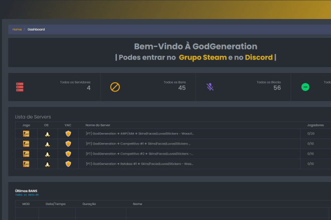The height and width of the screenshot is (220, 331).
Task: Click the 'Duração' column header
Action: (x=89, y=204)
